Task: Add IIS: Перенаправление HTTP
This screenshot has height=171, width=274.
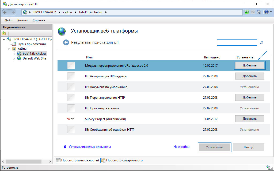Action: [x=250, y=97]
